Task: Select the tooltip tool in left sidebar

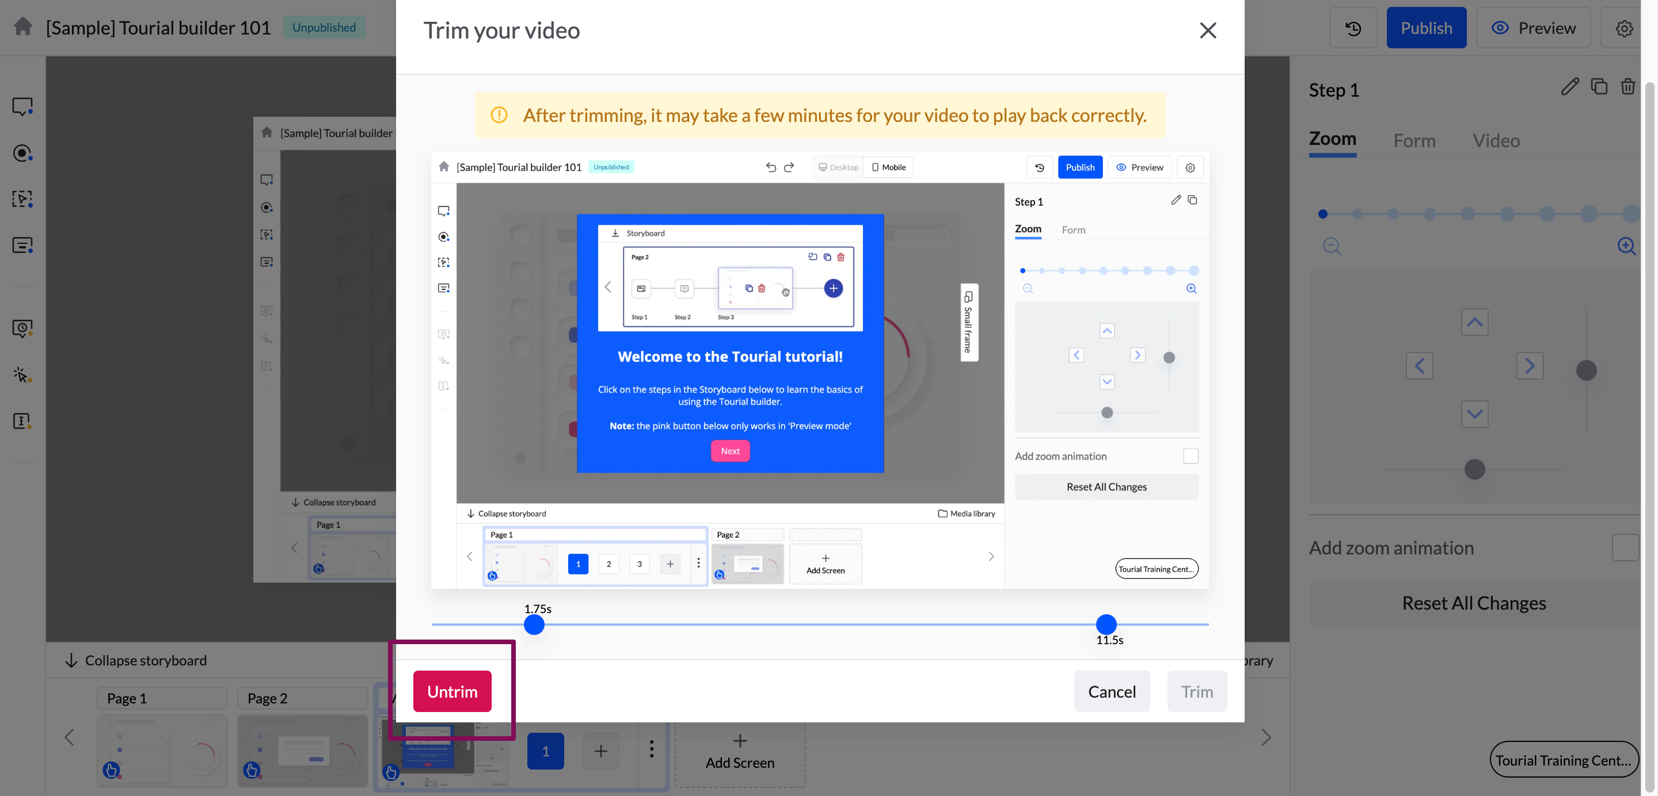Action: [x=22, y=107]
